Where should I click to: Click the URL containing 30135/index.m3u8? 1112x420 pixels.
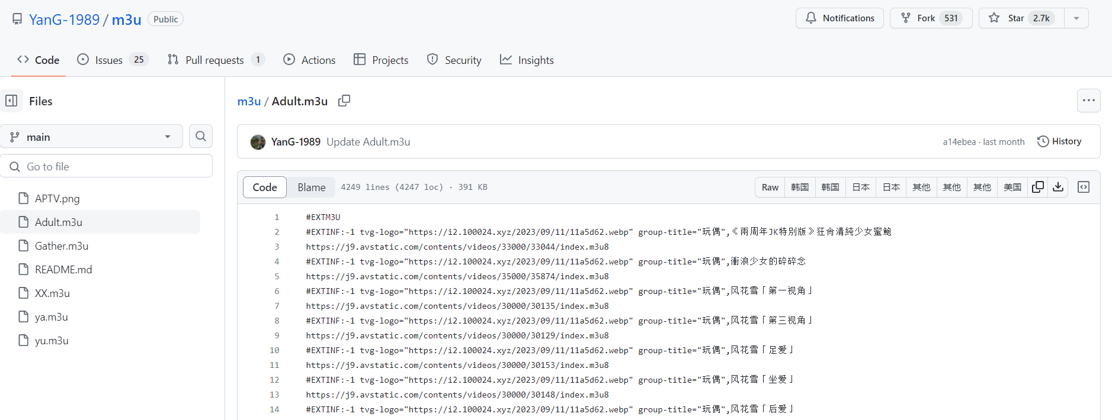click(x=457, y=306)
